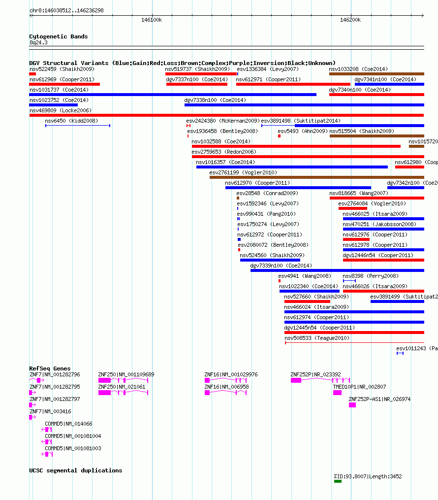Screen dimensions: 438x500
Task: Click esv2759653 (Redon2006) label
Action: click(224, 152)
